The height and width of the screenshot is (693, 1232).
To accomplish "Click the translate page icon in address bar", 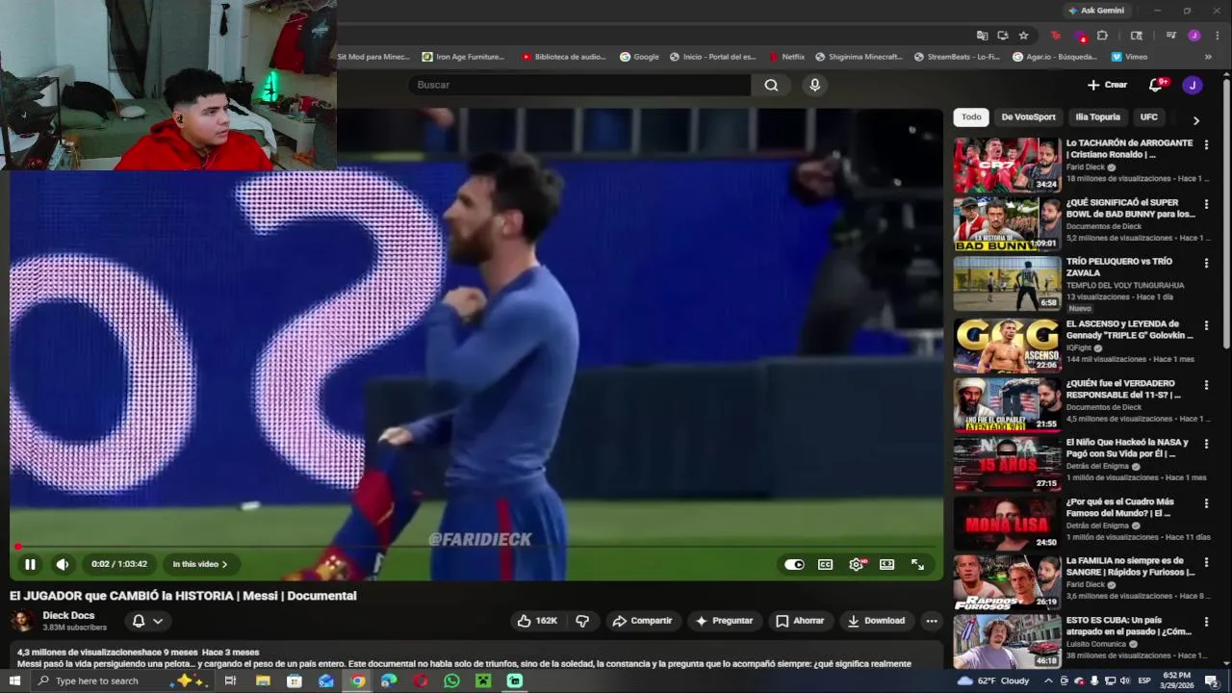I will tap(982, 36).
